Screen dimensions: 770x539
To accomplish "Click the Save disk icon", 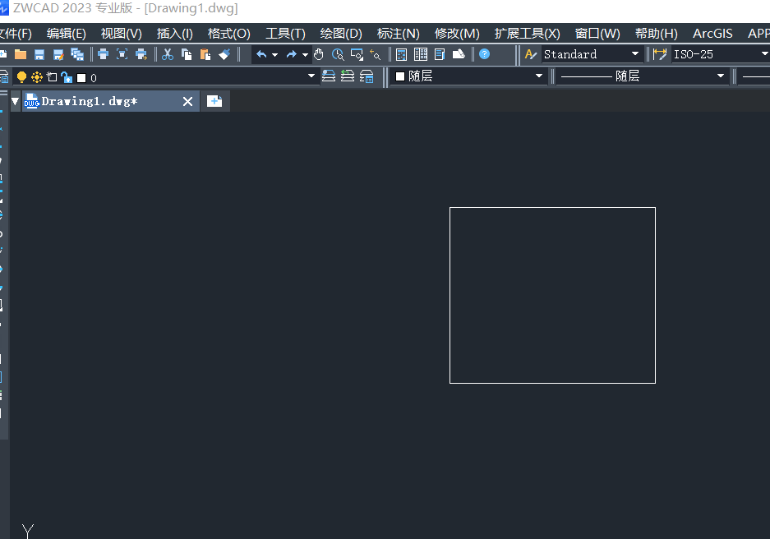I will (39, 54).
